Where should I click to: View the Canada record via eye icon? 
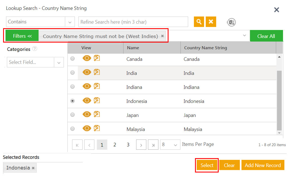tap(87, 58)
